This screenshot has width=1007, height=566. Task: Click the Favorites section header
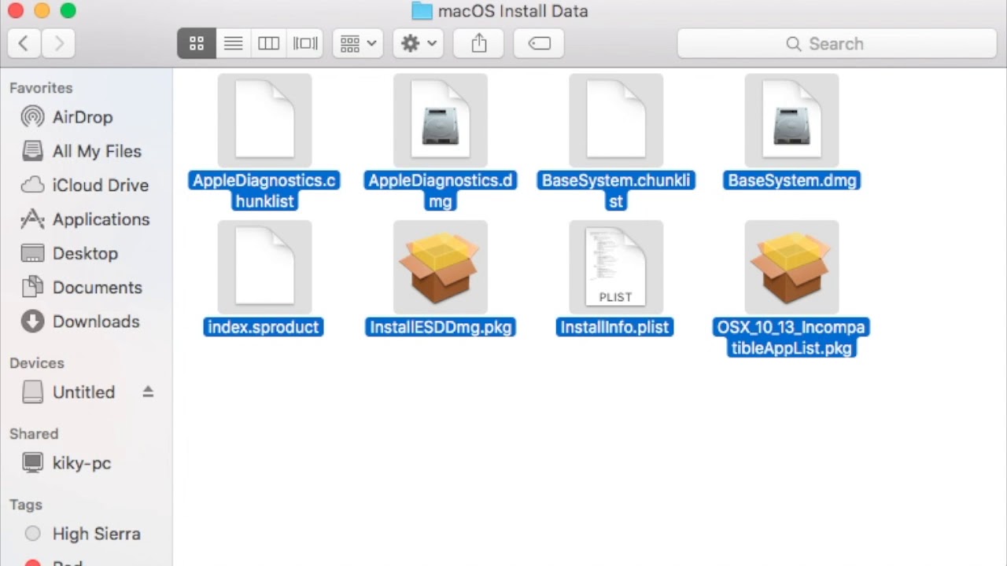click(x=41, y=88)
